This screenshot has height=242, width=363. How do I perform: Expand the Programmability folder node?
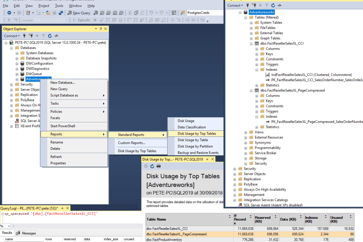pos(246,148)
